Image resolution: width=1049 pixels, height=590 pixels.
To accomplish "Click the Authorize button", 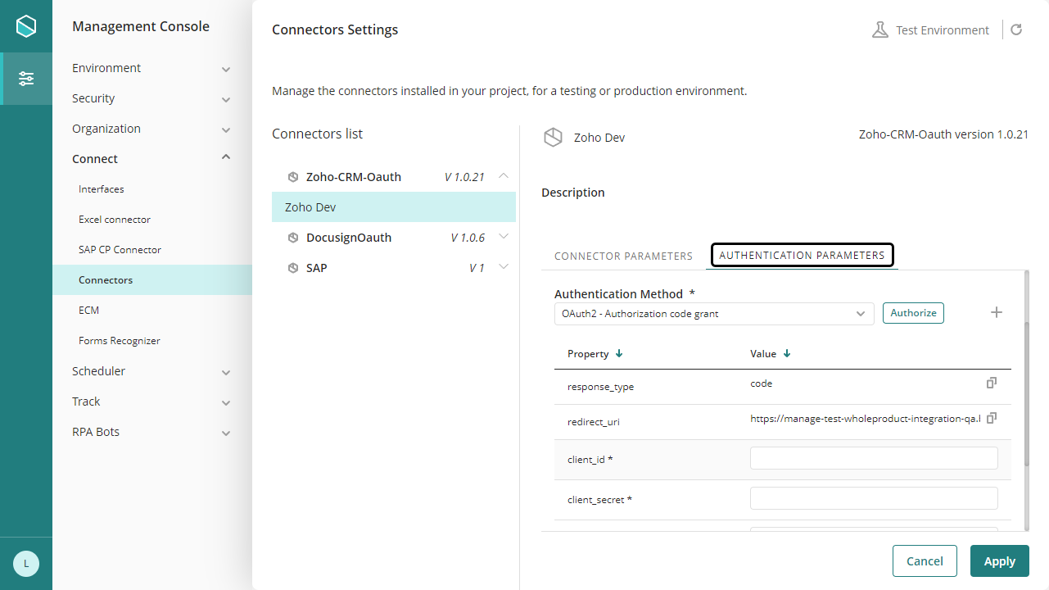I will [913, 313].
